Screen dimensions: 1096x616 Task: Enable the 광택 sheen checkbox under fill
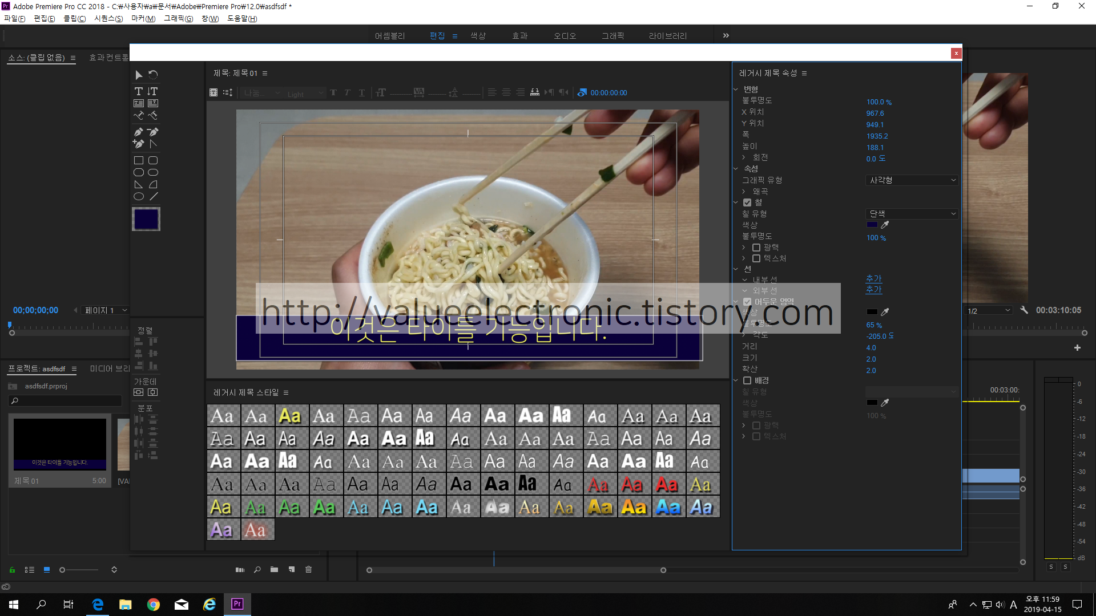(756, 248)
